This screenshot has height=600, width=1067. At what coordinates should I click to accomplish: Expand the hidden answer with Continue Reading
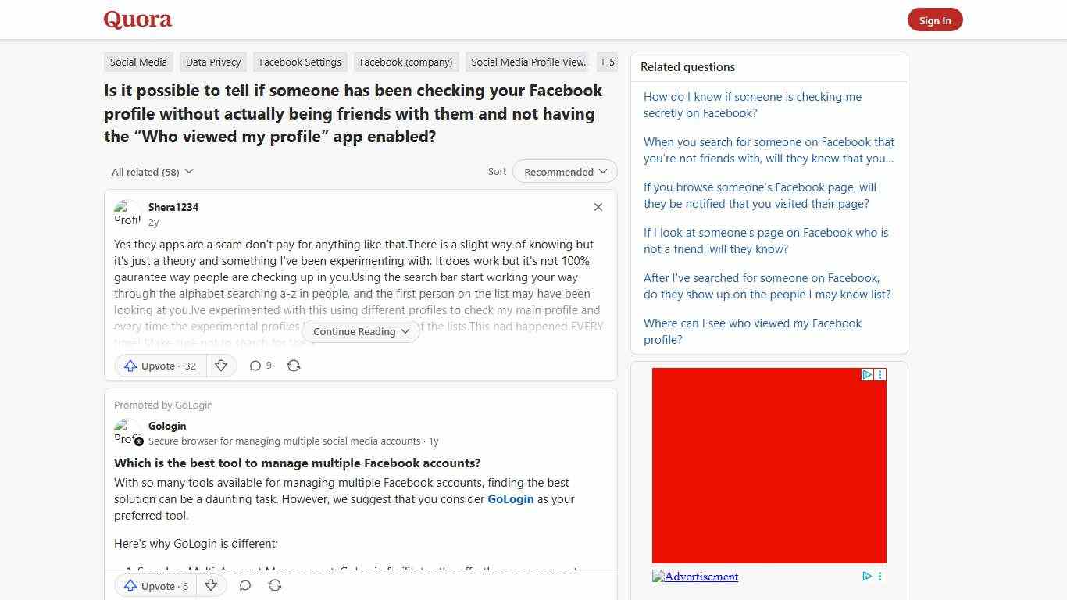coord(360,331)
